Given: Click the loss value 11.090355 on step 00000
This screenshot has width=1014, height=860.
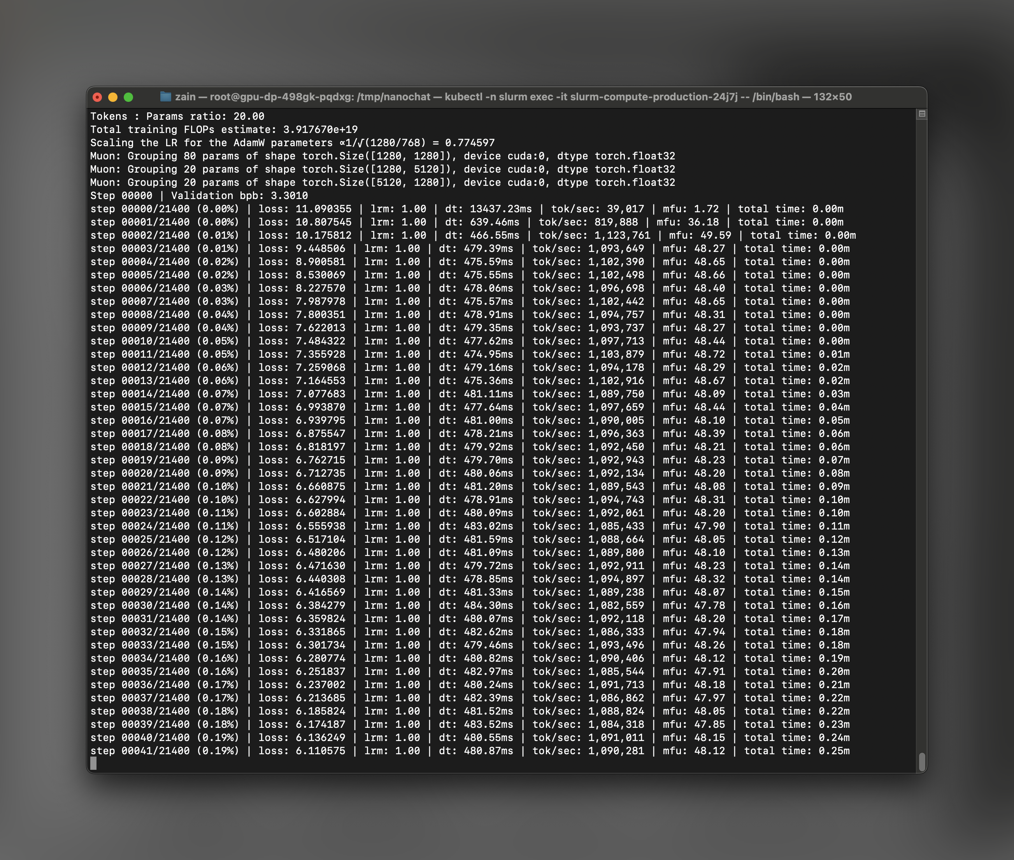Looking at the screenshot, I should [323, 209].
